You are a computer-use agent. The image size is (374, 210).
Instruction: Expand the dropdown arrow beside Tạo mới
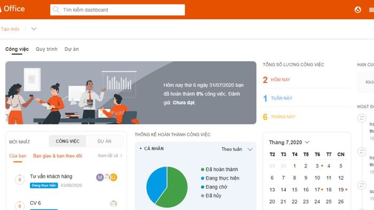tap(34, 29)
